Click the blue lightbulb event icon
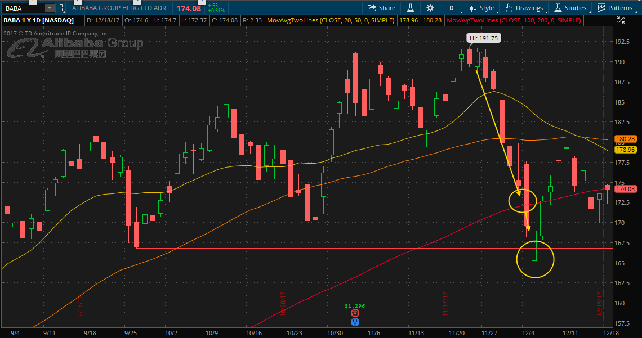This screenshot has width=642, height=338. (x=355, y=322)
